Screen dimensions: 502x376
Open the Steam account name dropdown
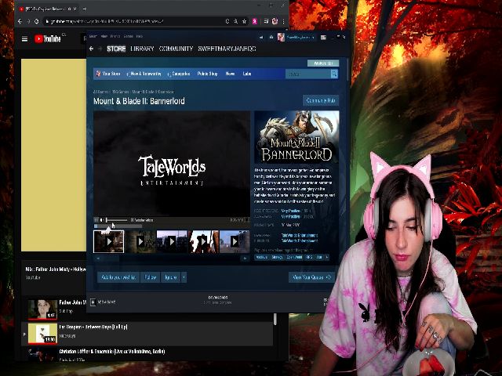300,37
